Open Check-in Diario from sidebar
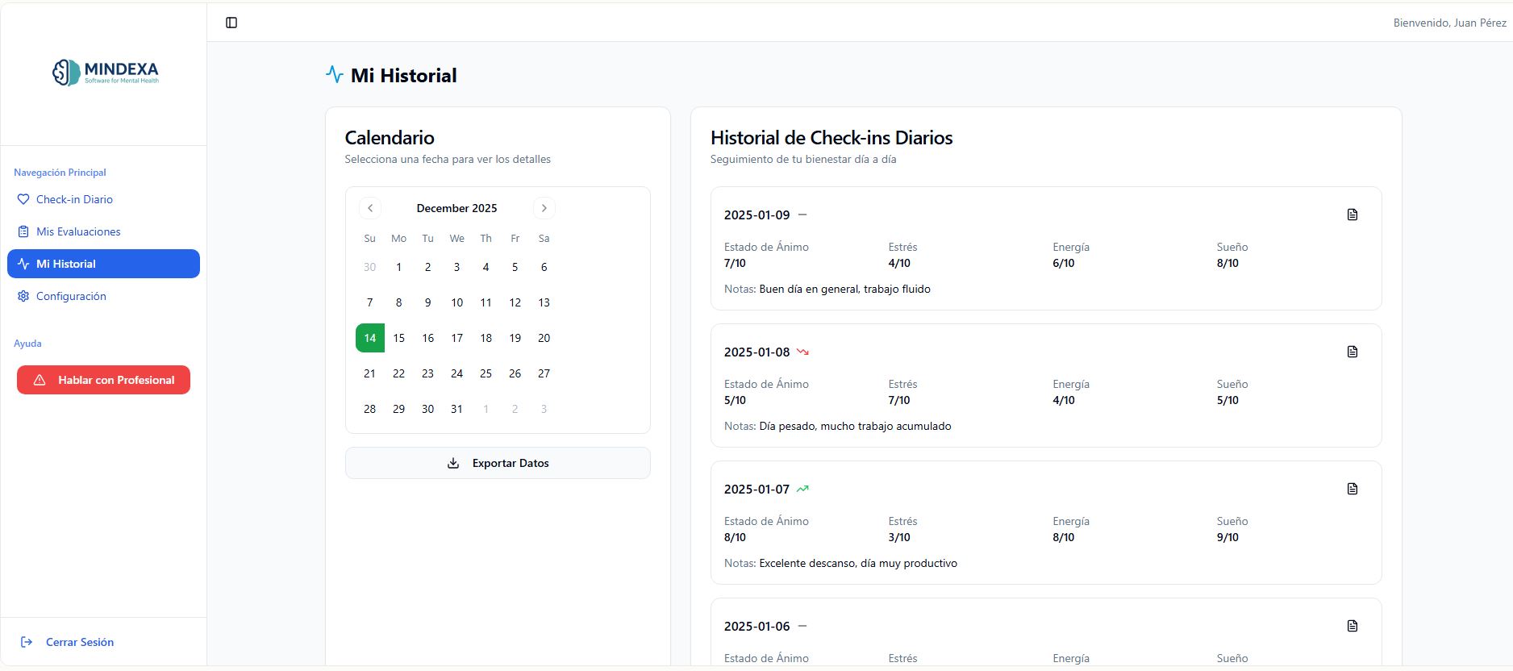 [x=74, y=199]
